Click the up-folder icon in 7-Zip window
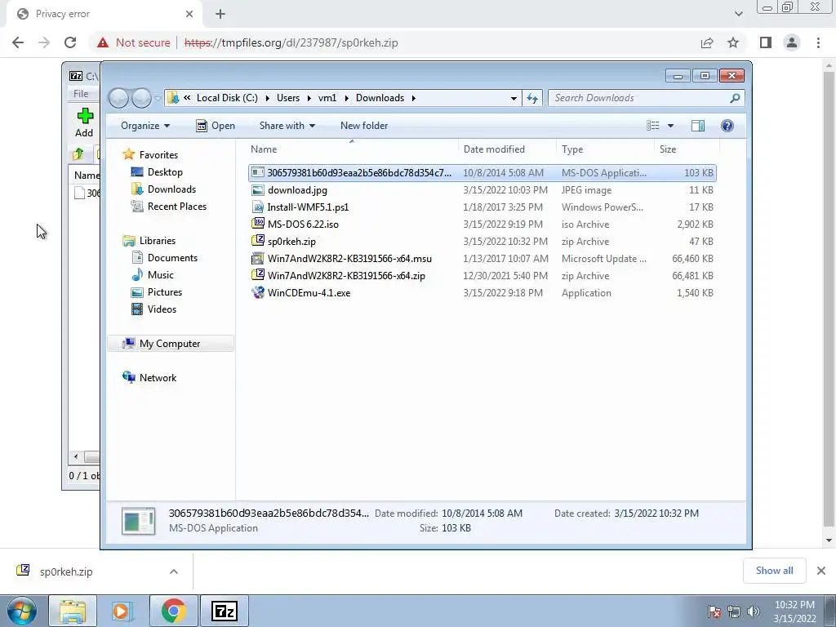836x627 pixels. pyautogui.click(x=78, y=154)
